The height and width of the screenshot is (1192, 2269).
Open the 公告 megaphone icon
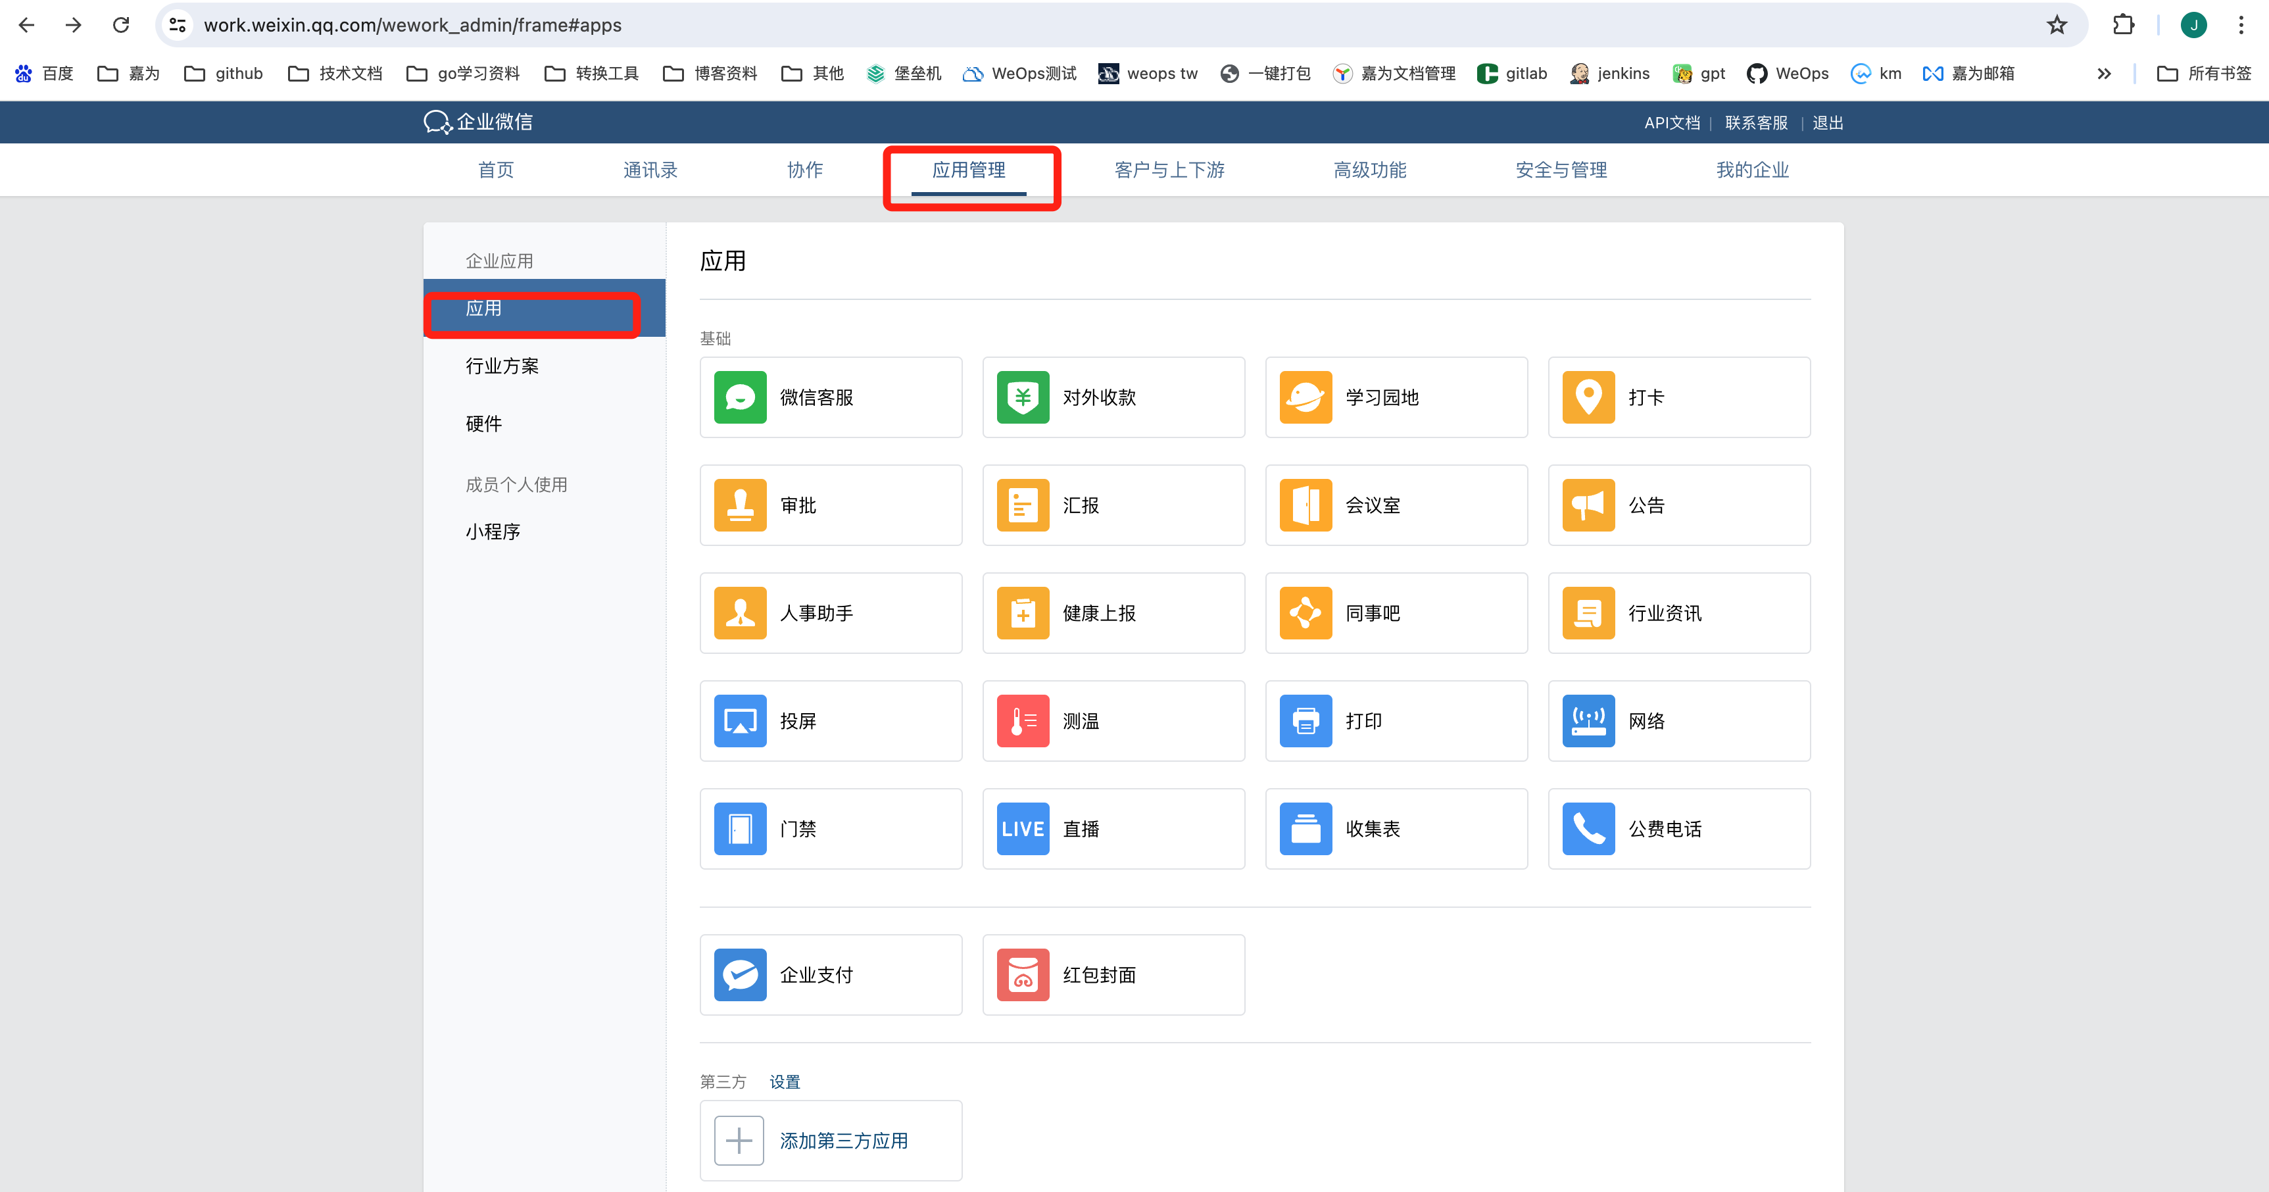tap(1588, 505)
